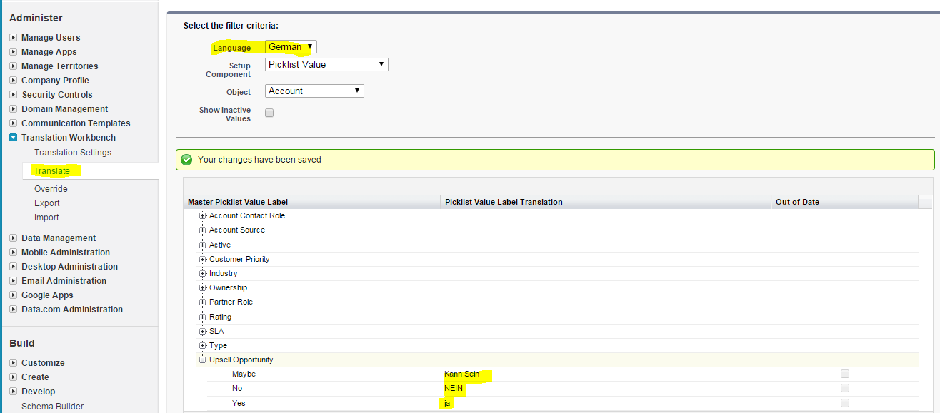The width and height of the screenshot is (940, 413).
Task: Expand Email Administration arrow
Action: pos(14,281)
